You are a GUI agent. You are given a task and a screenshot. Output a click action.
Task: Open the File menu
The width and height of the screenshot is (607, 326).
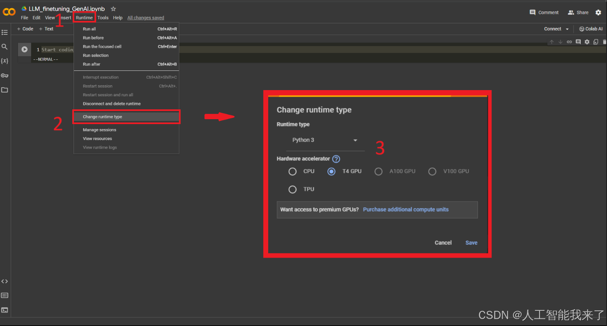25,18
